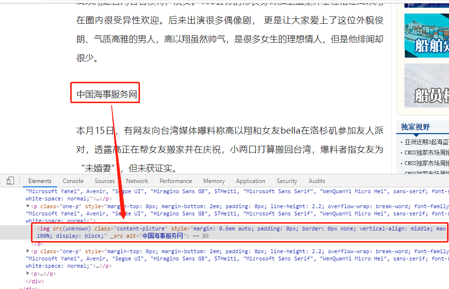Switch to the Network tab
This screenshot has width=449, height=289.
tap(137, 181)
